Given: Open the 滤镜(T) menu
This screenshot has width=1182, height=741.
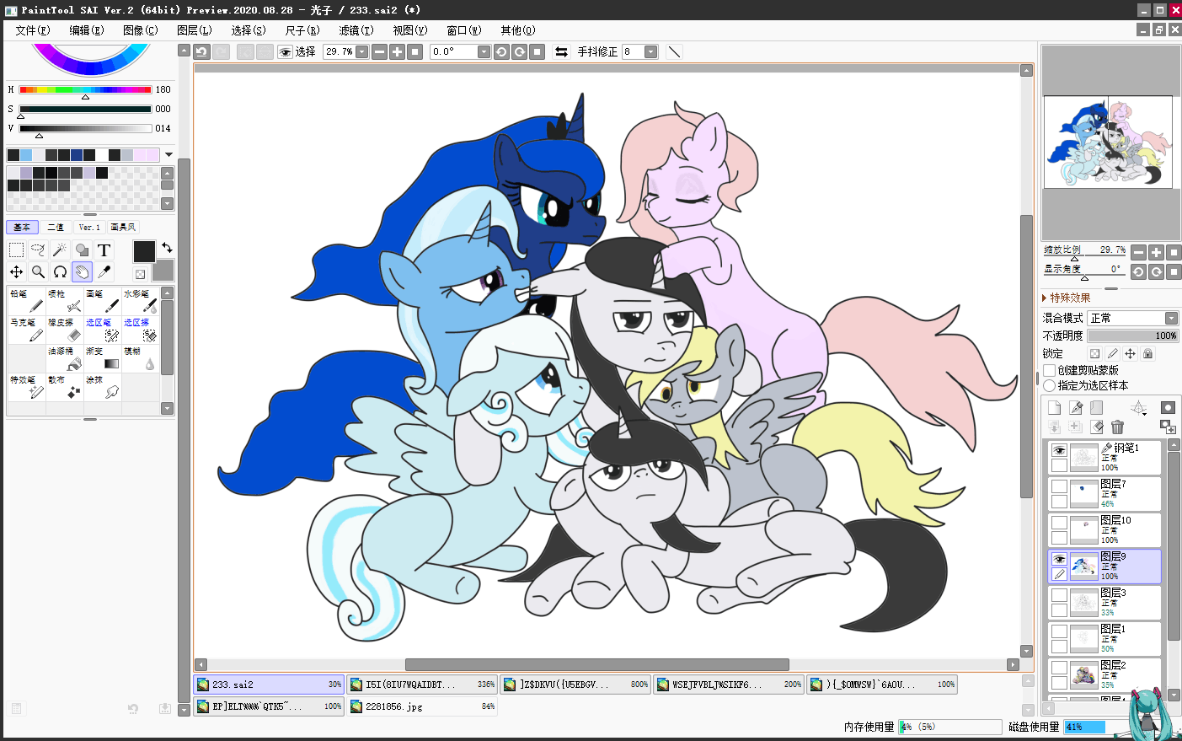Looking at the screenshot, I should point(356,30).
